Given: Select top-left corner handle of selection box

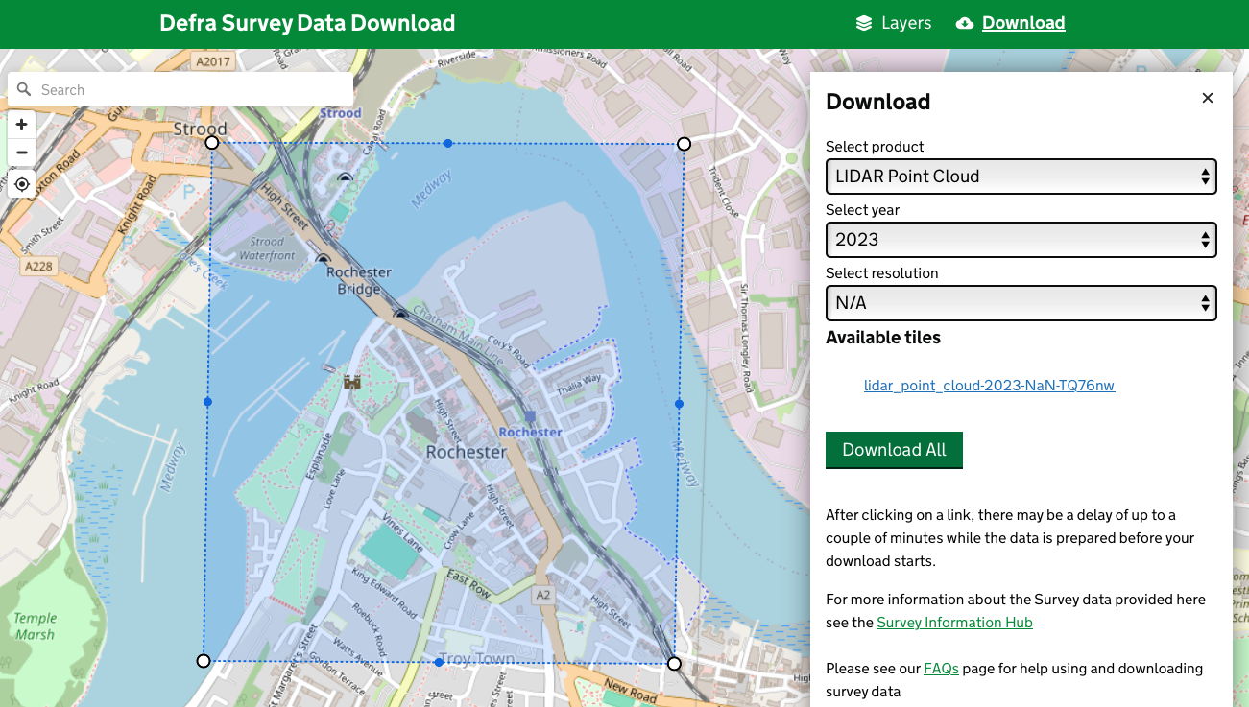Looking at the screenshot, I should pos(212,142).
